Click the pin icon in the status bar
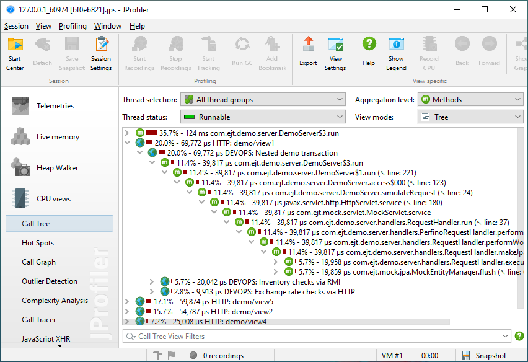528x362 pixels. pyautogui.click(x=157, y=355)
